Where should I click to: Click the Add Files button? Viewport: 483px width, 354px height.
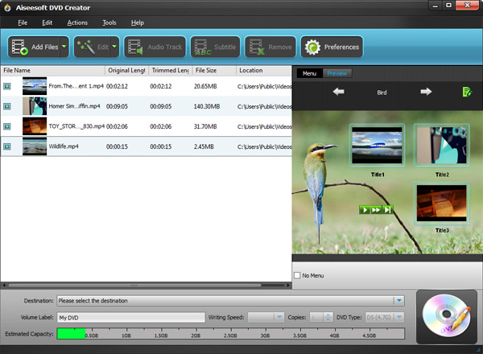pyautogui.click(x=34, y=47)
